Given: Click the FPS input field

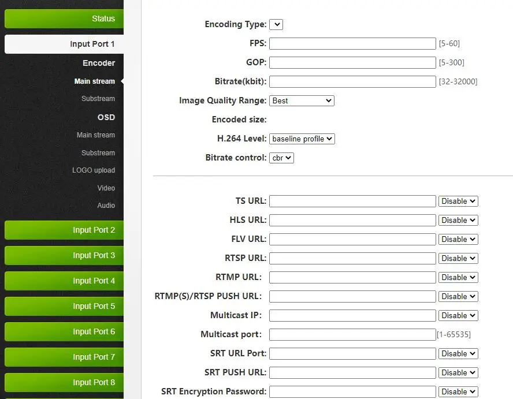Looking at the screenshot, I should [x=352, y=43].
